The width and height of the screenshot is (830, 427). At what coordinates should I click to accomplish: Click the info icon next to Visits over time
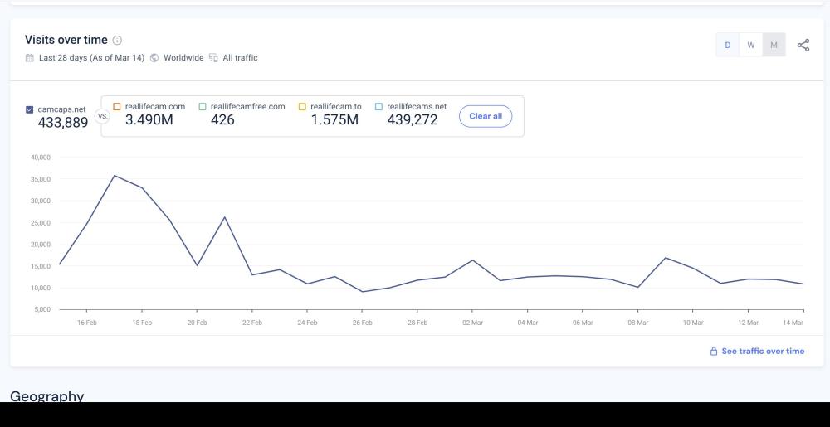117,40
